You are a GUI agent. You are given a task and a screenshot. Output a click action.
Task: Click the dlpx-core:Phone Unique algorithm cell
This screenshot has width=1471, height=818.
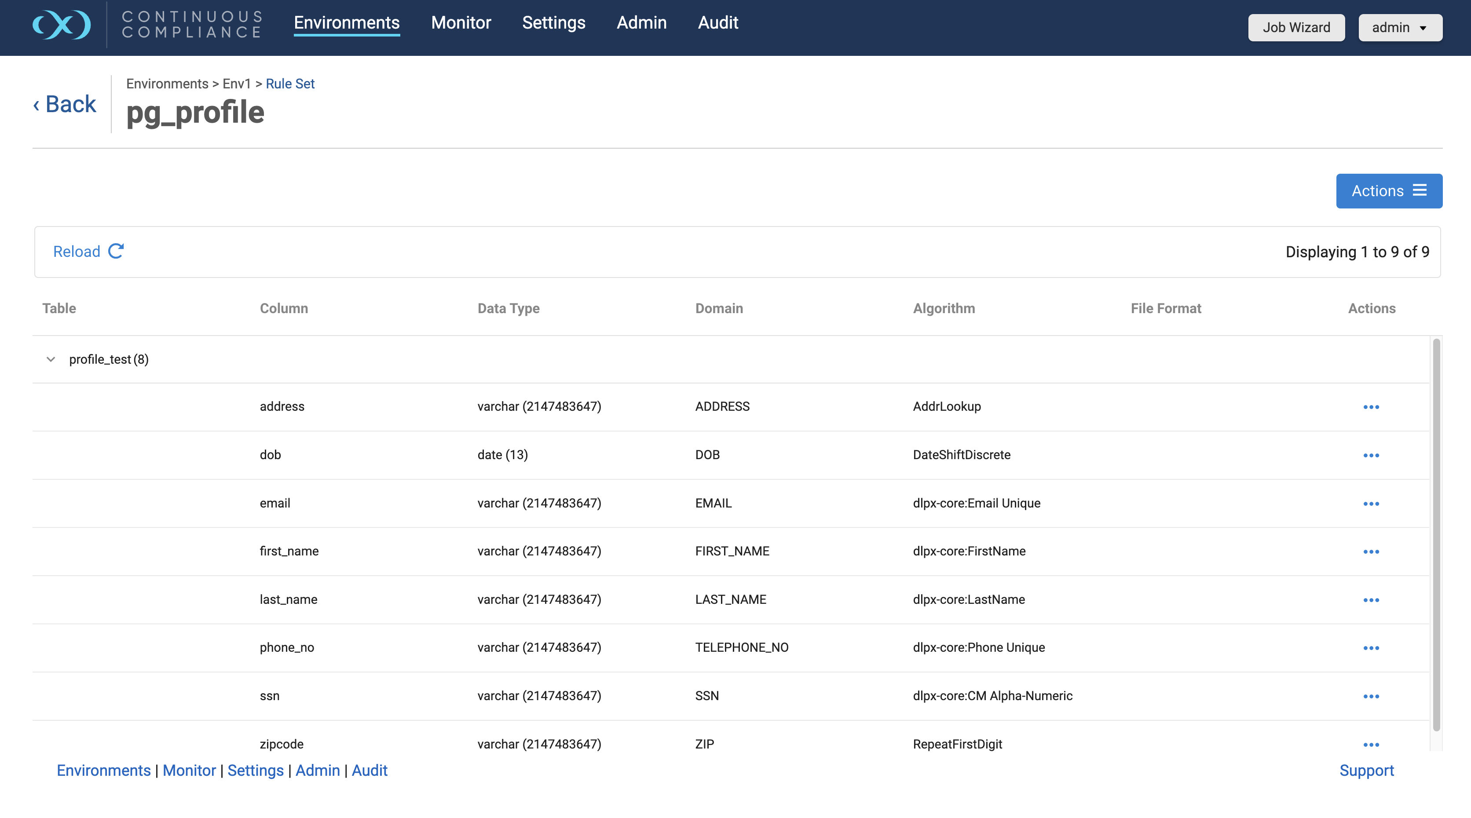pyautogui.click(x=979, y=647)
